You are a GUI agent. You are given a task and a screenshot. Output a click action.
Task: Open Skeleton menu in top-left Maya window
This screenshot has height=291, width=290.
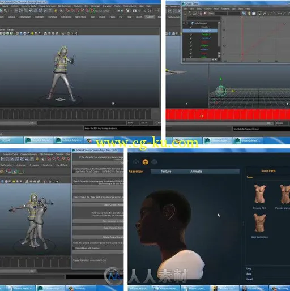[78, 6]
